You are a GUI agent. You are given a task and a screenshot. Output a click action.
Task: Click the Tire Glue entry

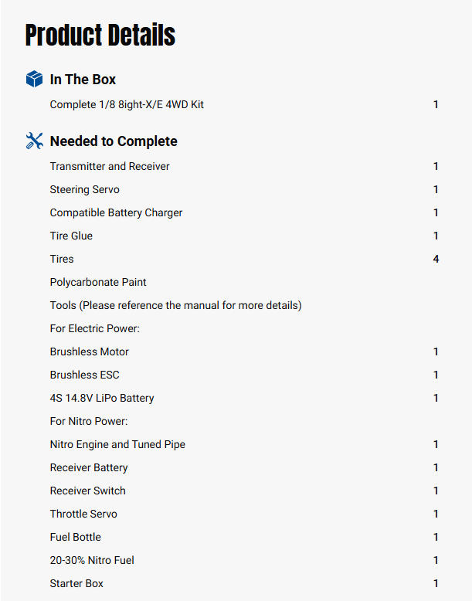click(71, 236)
